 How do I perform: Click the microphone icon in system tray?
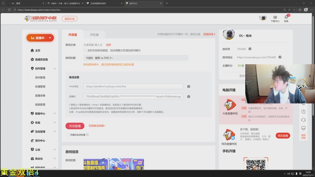(296, 173)
